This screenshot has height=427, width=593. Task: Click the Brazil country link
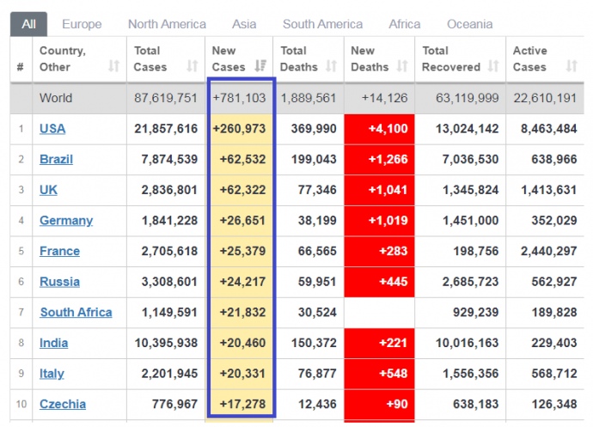(56, 159)
